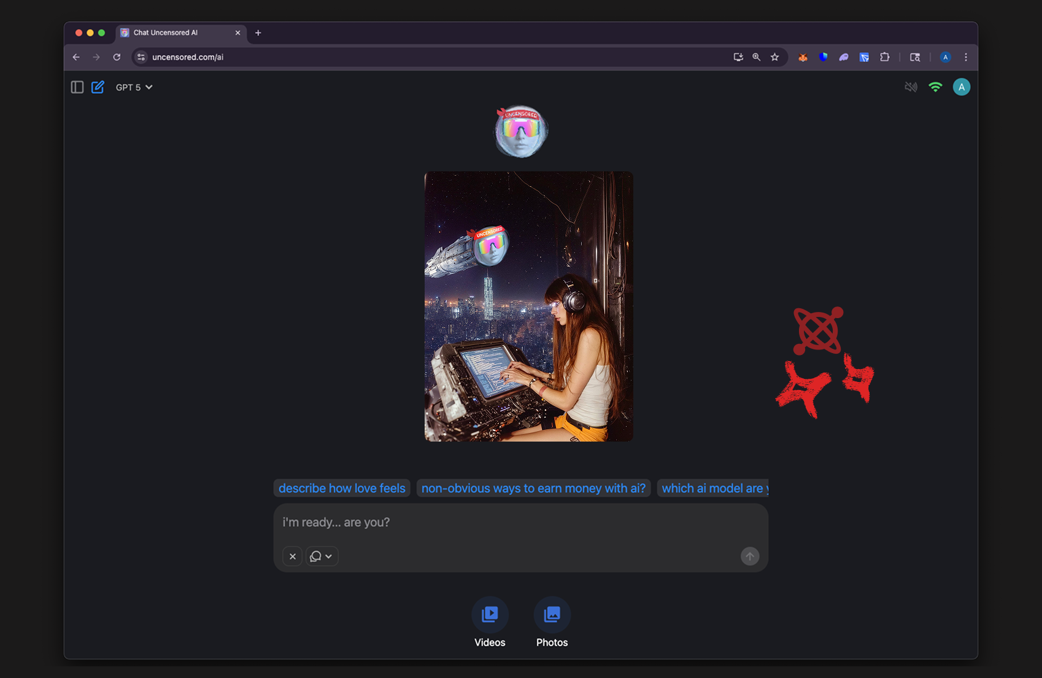
Task: Open the Photos gallery
Action: coord(552,615)
